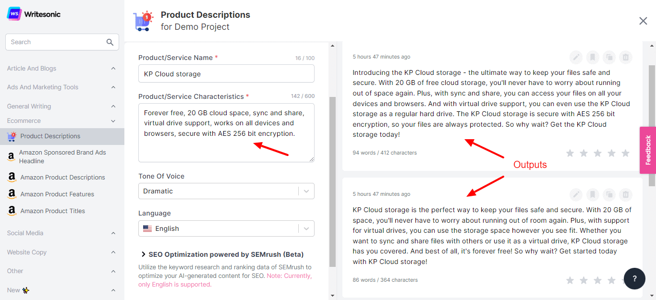
Task: Open Amazon Sponsored Brand Ads Headline
Action: pyautogui.click(x=62, y=157)
